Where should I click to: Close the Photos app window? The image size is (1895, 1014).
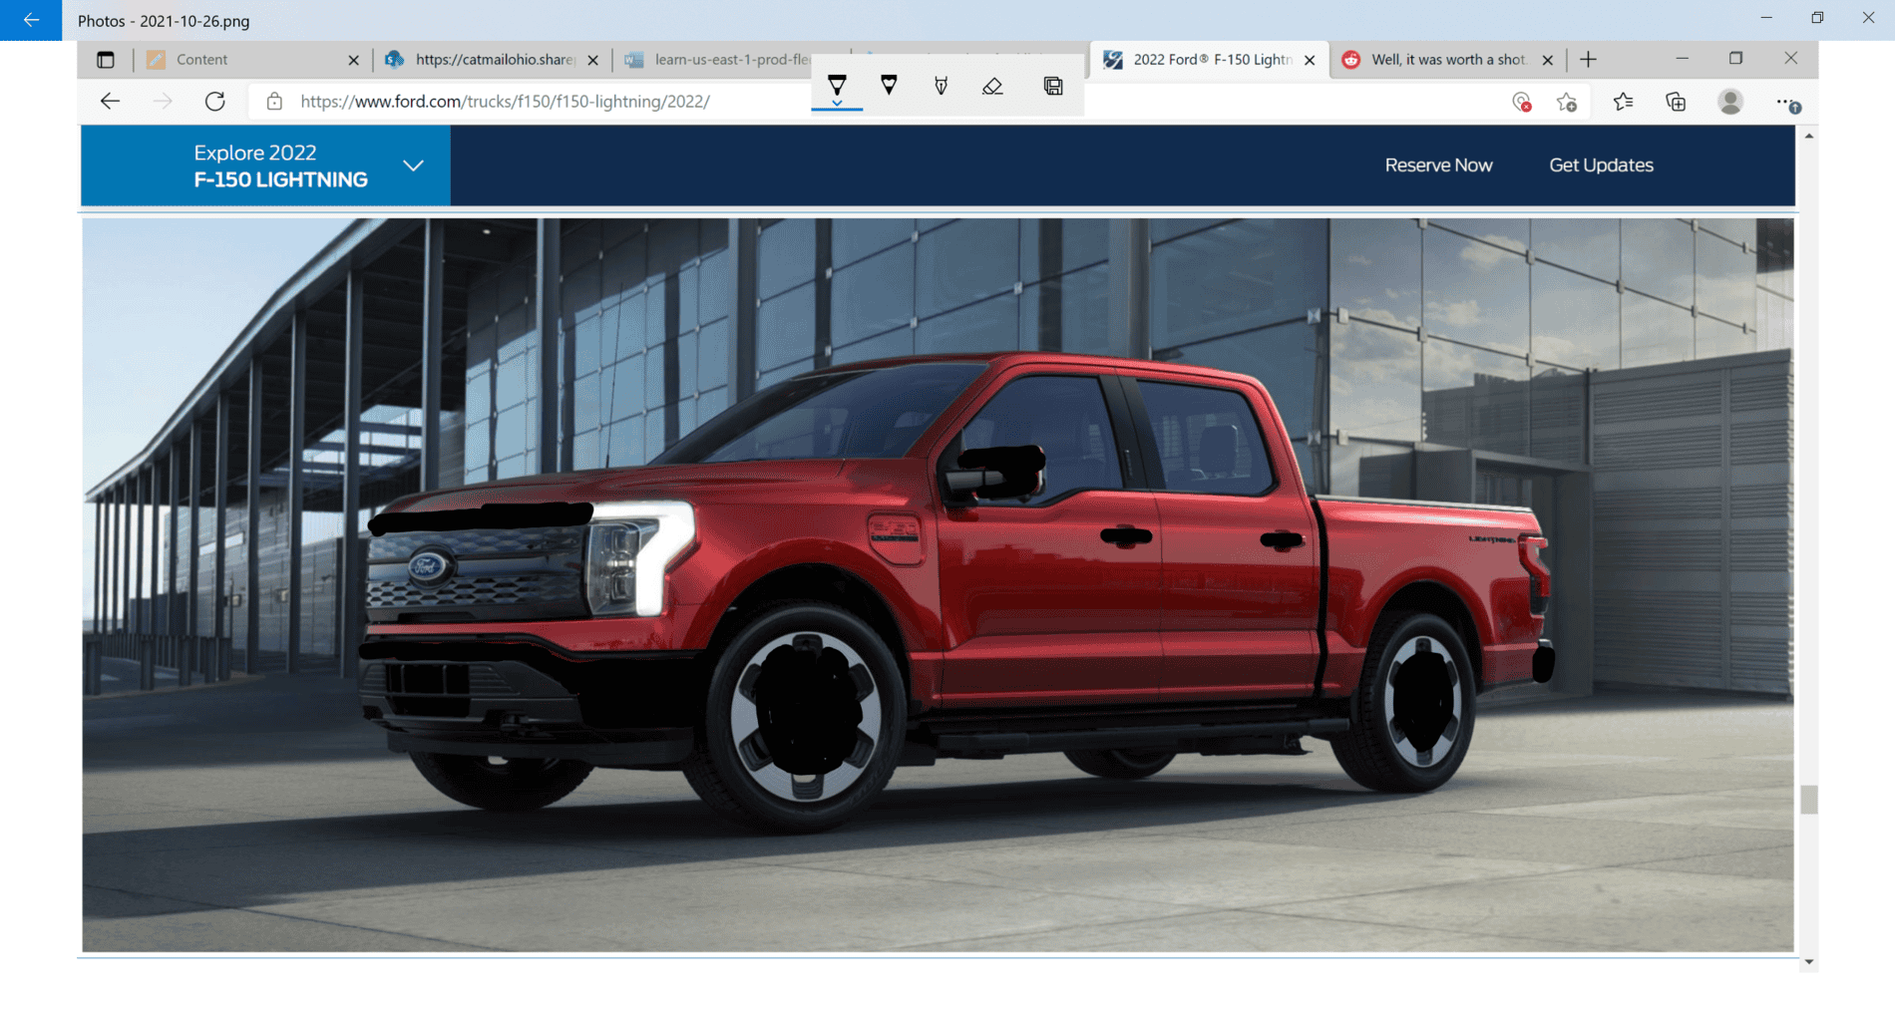click(x=1868, y=18)
